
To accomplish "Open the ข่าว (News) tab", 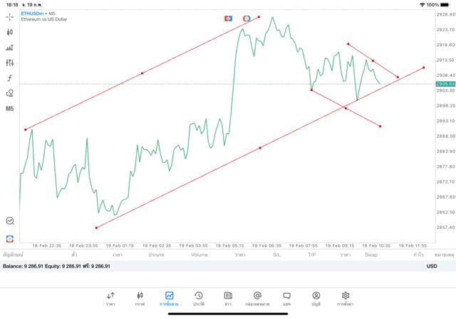I will click(x=228, y=298).
